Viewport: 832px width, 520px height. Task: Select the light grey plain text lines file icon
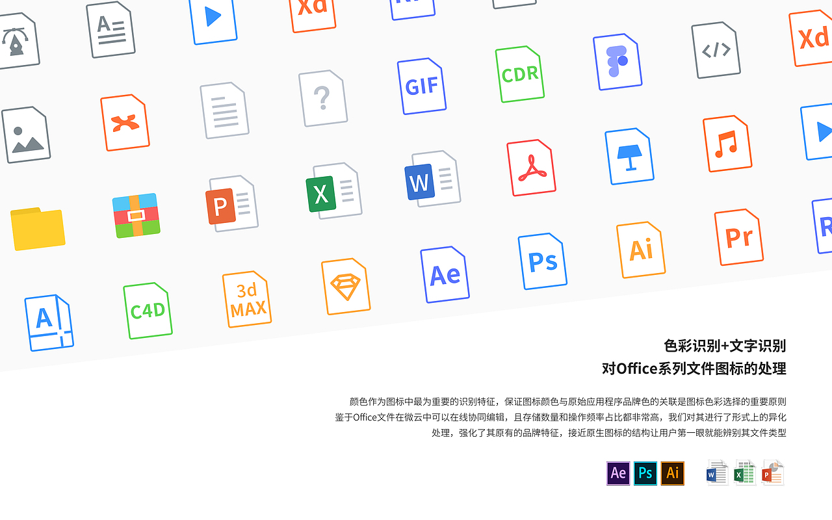coord(224,110)
